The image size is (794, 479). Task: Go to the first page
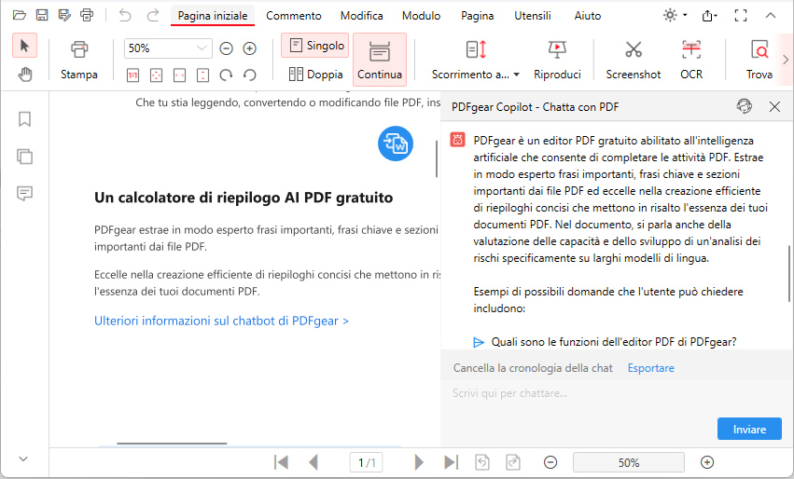pos(281,462)
